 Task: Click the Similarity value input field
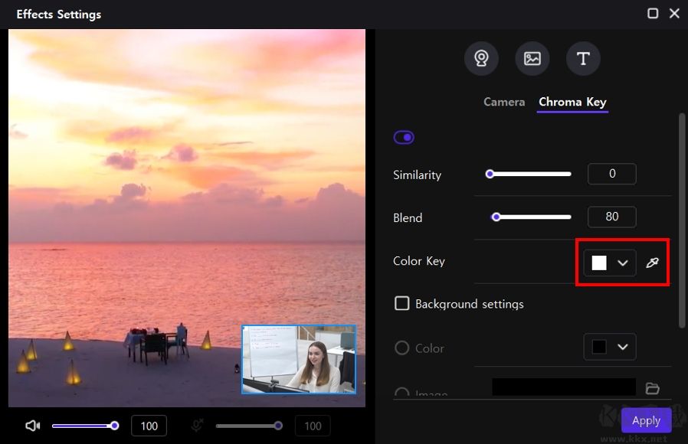(611, 174)
